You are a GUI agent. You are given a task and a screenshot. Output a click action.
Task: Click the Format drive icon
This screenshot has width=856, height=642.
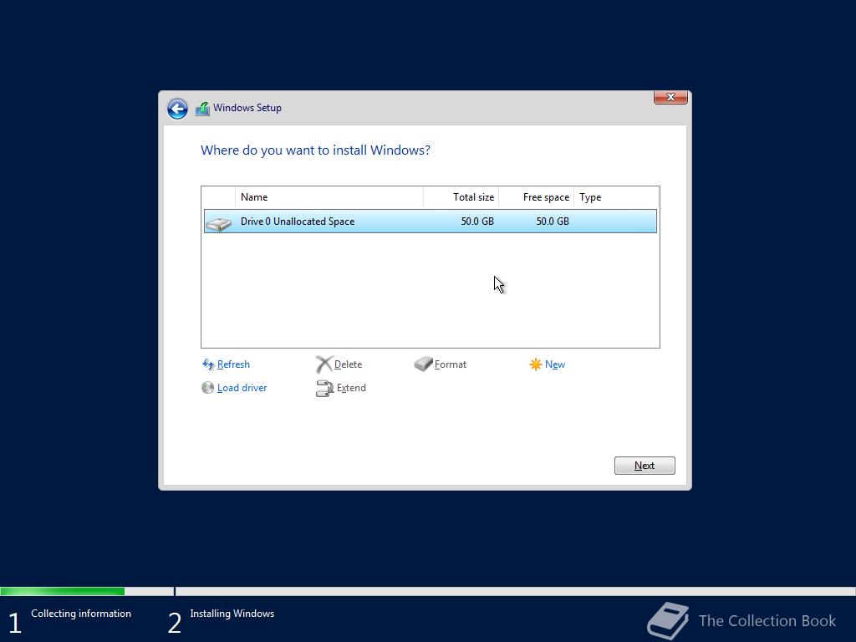pos(423,364)
